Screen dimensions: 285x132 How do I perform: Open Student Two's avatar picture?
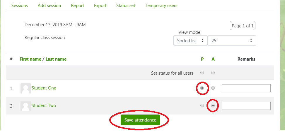point(25,106)
